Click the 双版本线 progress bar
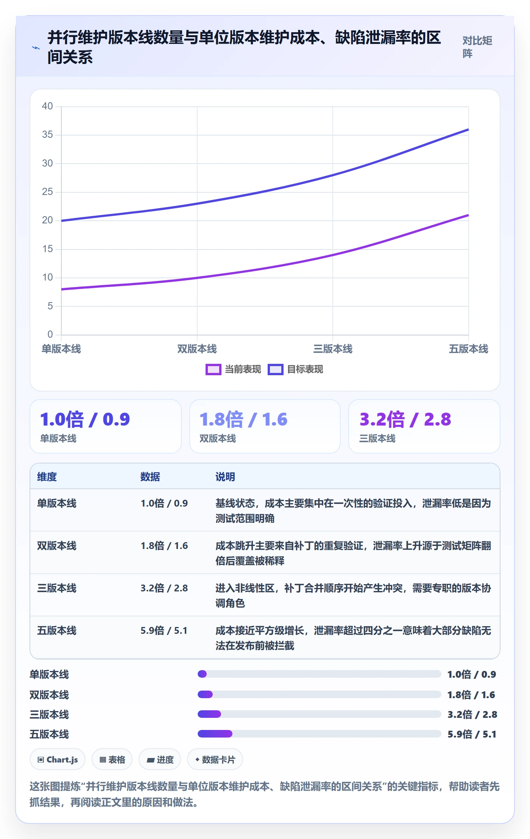This screenshot has height=839, width=530. pyautogui.click(x=319, y=694)
